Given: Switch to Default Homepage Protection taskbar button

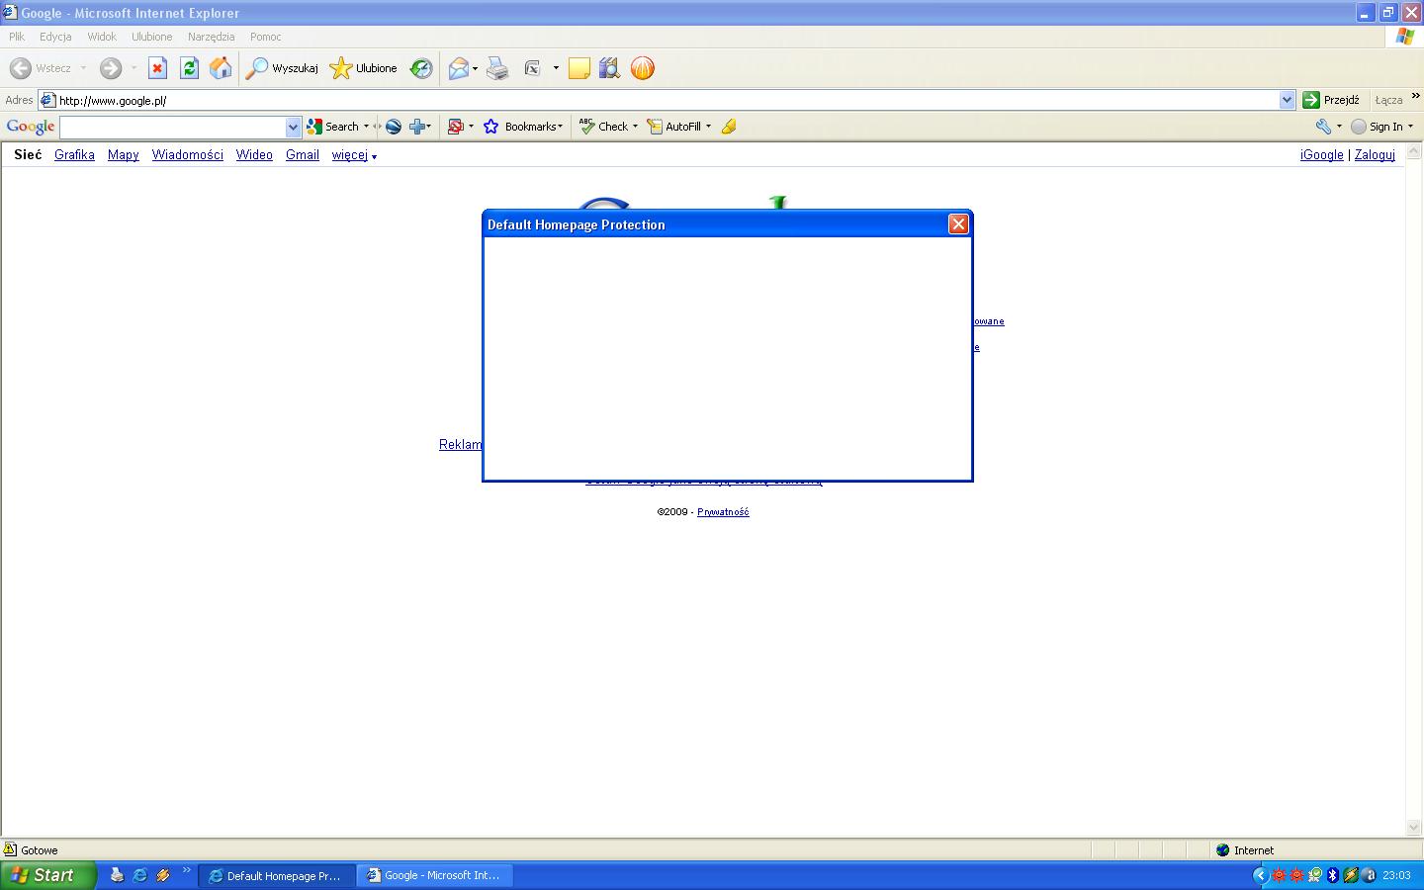Looking at the screenshot, I should [277, 875].
